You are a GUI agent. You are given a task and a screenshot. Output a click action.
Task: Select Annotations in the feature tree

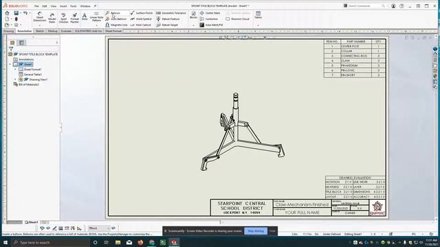click(26, 60)
